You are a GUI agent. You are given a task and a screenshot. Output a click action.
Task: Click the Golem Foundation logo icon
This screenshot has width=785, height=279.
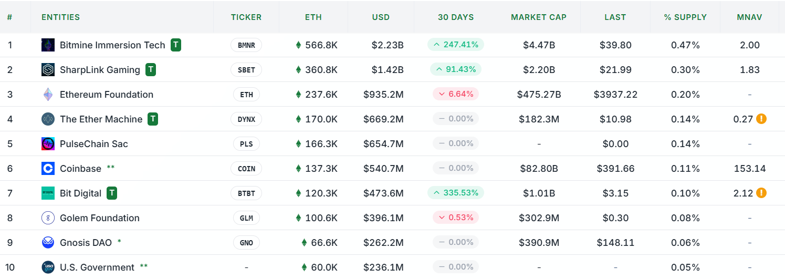48,218
